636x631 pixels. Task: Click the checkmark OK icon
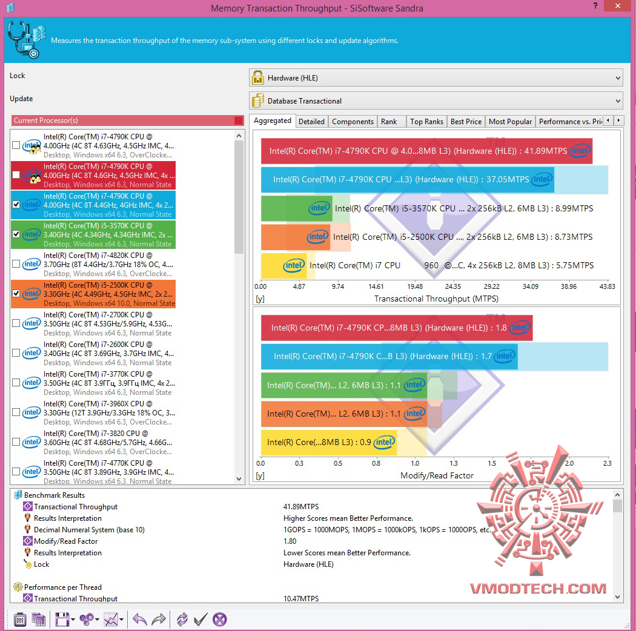click(x=200, y=619)
